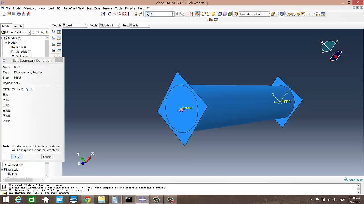Click OK in Edit Boundary Condition
Screen dimensions: 364x204
(x=17, y=157)
